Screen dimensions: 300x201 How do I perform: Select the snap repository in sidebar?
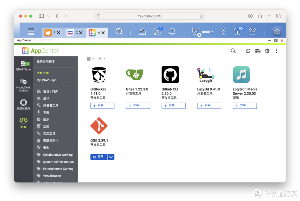(23, 123)
